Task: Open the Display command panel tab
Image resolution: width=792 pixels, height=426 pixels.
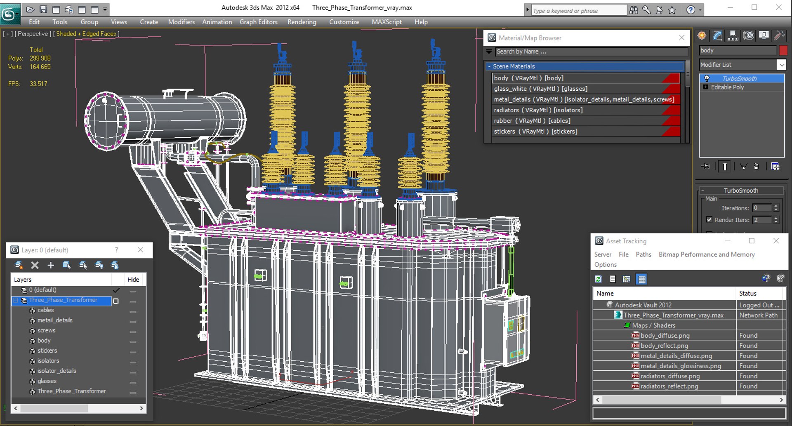Action: [764, 36]
